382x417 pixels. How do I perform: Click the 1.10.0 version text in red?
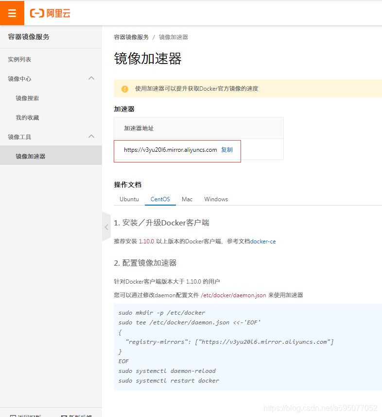click(x=147, y=241)
